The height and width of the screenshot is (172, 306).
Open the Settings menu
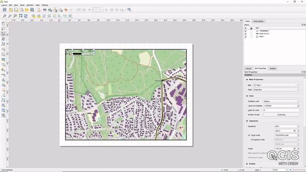44,5
